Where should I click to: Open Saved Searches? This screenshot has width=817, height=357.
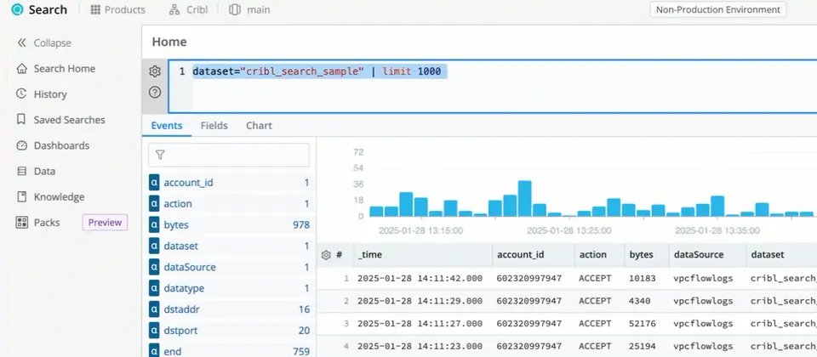(60, 120)
